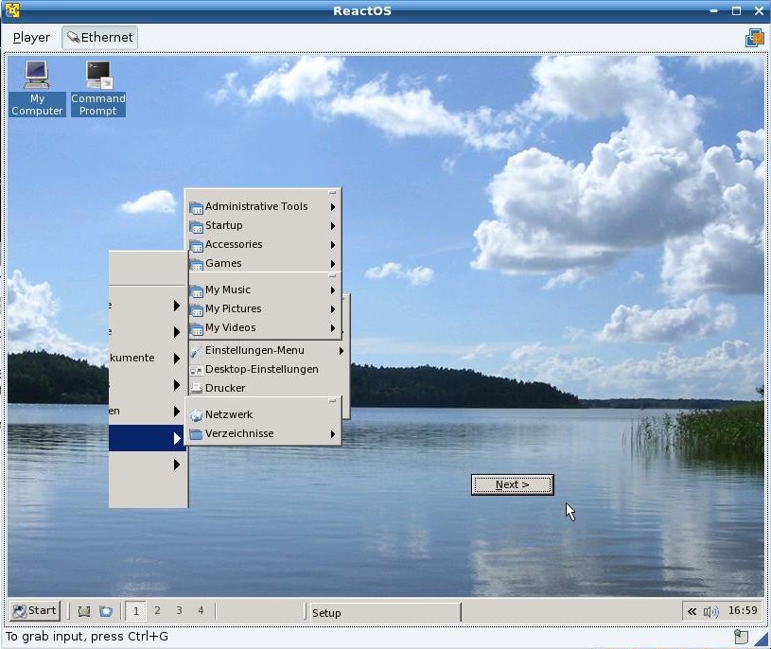Screen dimensions: 771x649
Task: Click the Startup folder icon
Action: [x=196, y=227]
